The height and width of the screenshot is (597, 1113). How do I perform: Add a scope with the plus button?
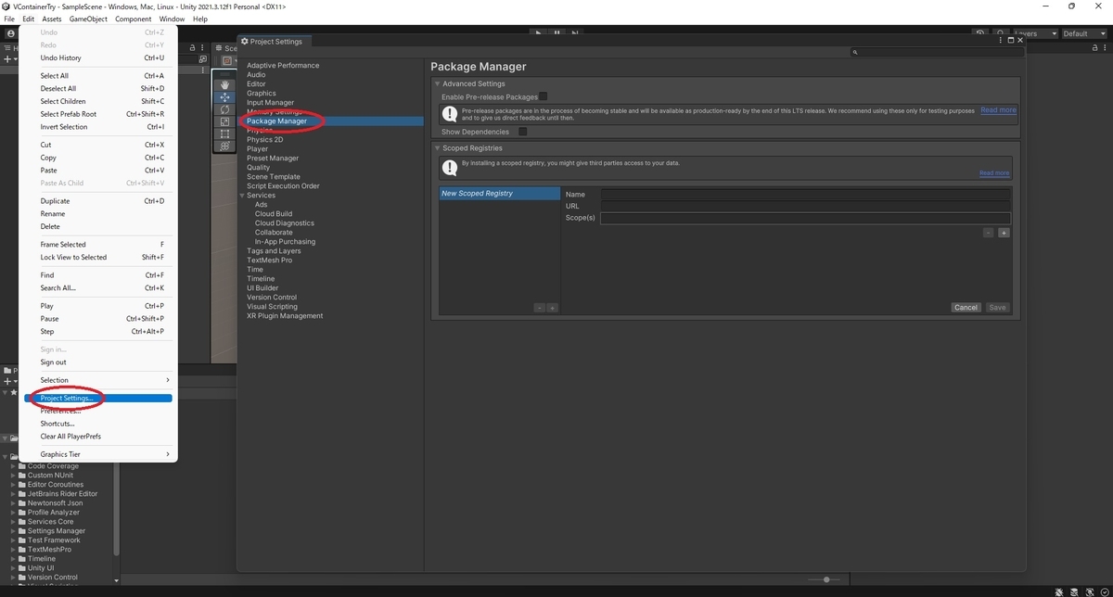[1004, 233]
